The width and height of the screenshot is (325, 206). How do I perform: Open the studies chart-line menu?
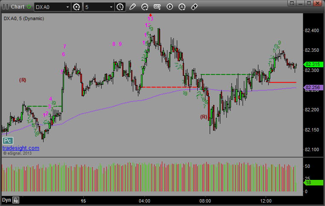(145, 7)
